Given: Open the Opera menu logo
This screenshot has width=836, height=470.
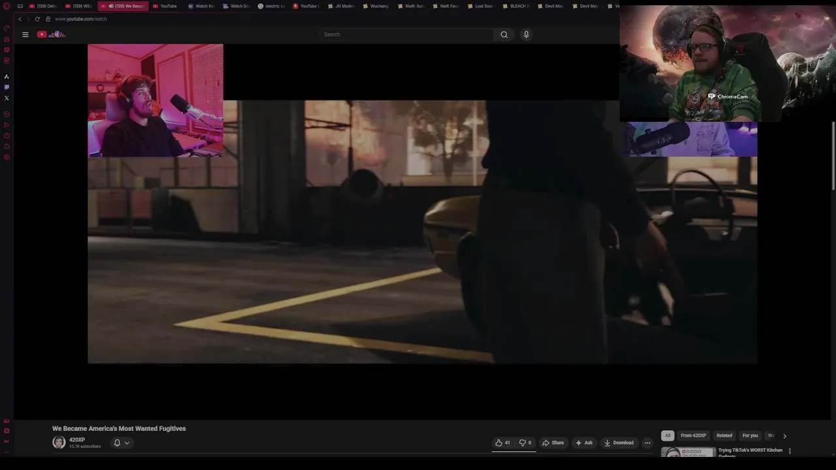Looking at the screenshot, I should point(7,6).
